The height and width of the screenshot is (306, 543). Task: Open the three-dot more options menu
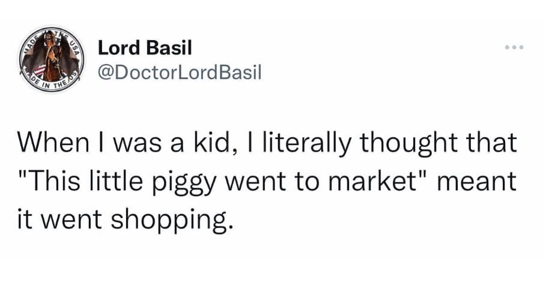(x=515, y=47)
